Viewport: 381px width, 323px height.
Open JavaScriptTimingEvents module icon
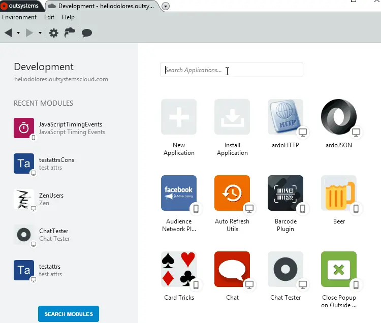(x=24, y=128)
